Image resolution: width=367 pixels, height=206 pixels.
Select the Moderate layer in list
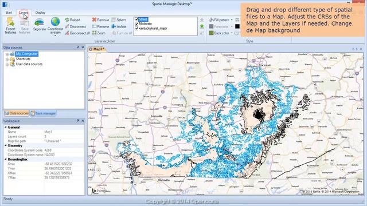click(145, 24)
